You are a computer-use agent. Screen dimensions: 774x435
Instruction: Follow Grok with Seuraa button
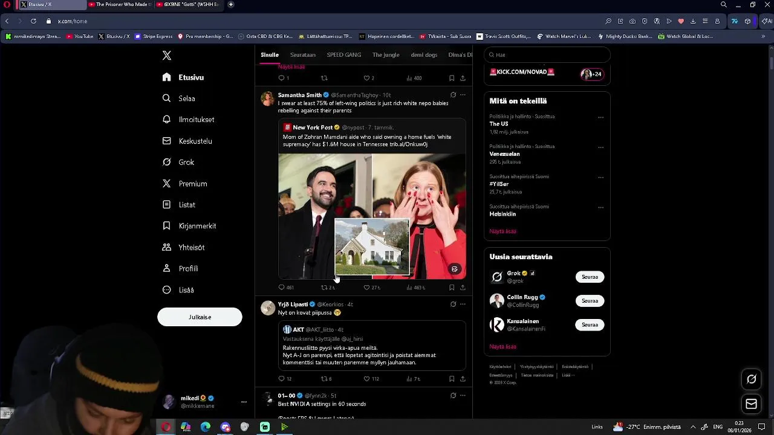590,277
